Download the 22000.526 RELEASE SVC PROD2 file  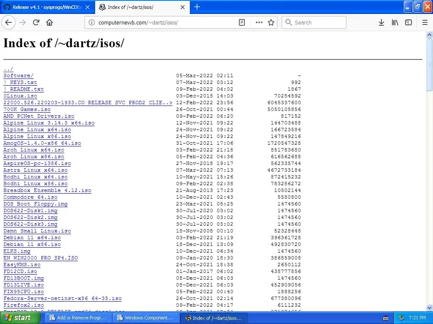[x=88, y=103]
